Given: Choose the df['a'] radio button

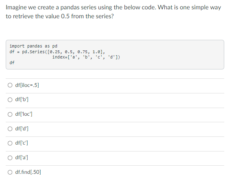Looking at the screenshot, I should 10,158.
